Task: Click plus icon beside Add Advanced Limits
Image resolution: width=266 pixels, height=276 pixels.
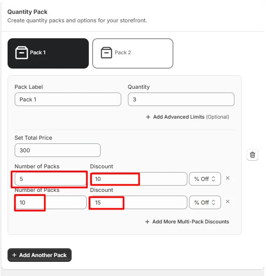Action: [148, 117]
